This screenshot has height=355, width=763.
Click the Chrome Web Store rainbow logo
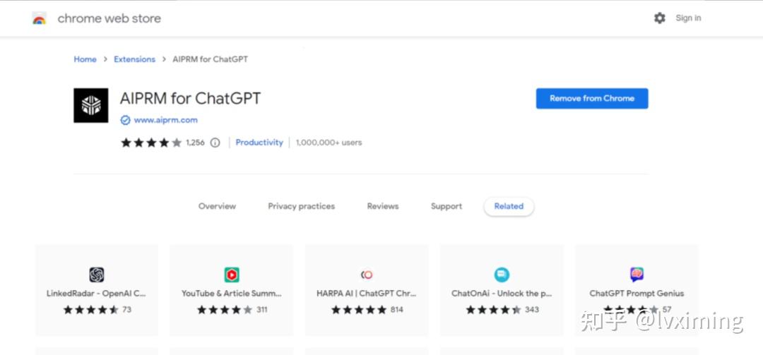click(39, 18)
